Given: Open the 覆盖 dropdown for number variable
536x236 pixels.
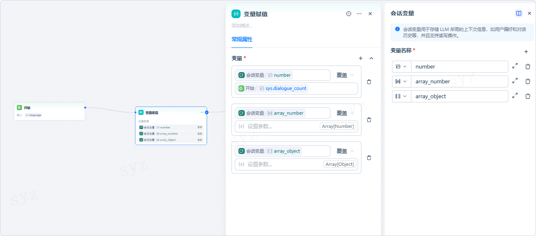Looking at the screenshot, I should point(345,75).
